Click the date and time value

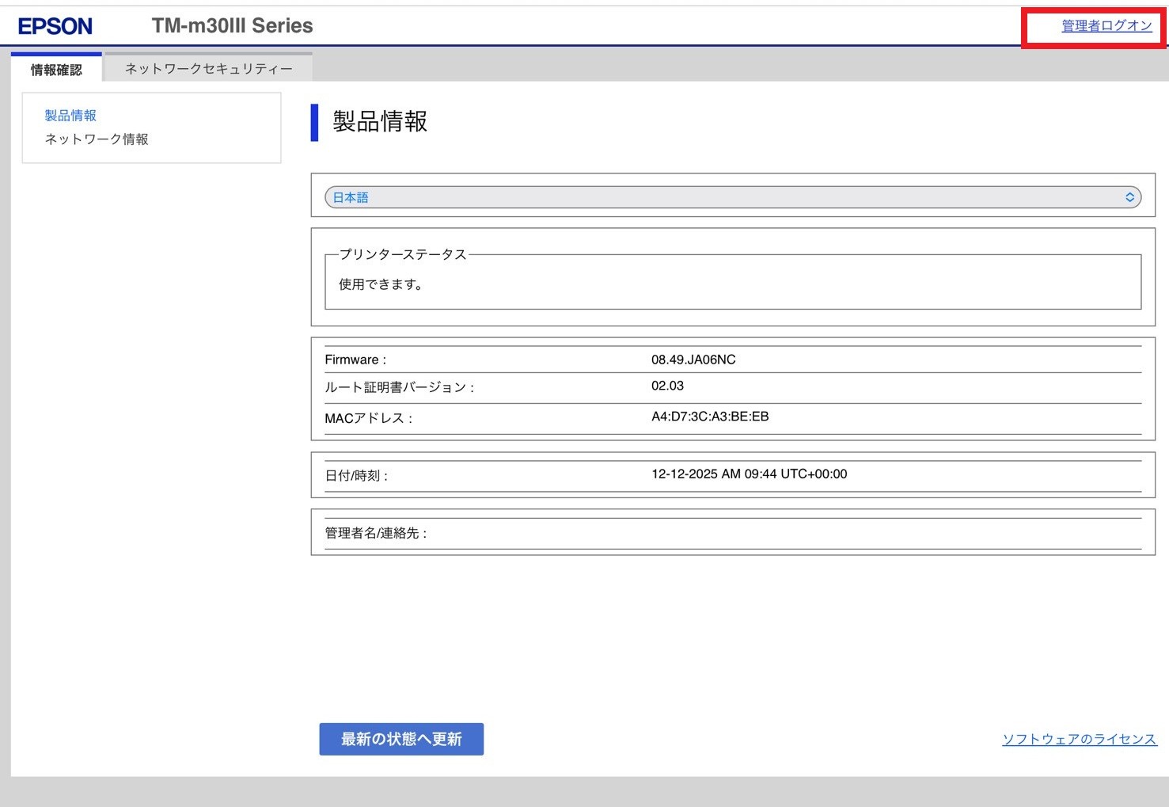coord(749,474)
